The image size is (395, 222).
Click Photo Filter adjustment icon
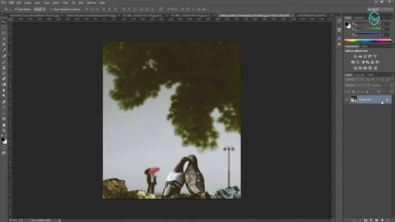pyautogui.click(x=368, y=62)
